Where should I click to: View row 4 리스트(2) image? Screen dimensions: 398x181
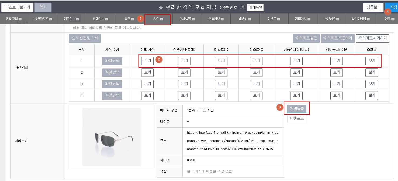coord(256,95)
